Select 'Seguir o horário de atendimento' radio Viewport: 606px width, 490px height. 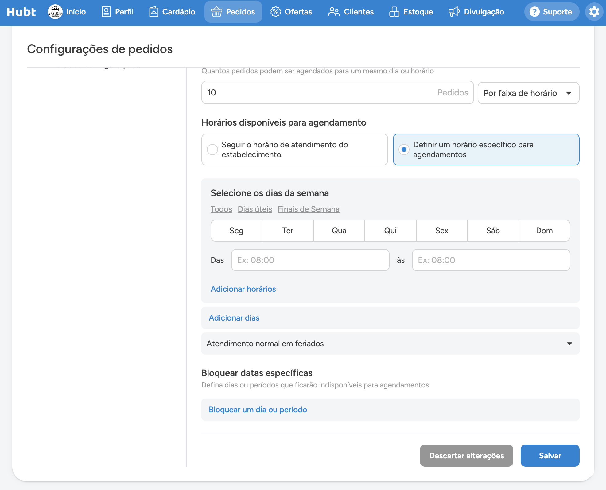coord(212,150)
